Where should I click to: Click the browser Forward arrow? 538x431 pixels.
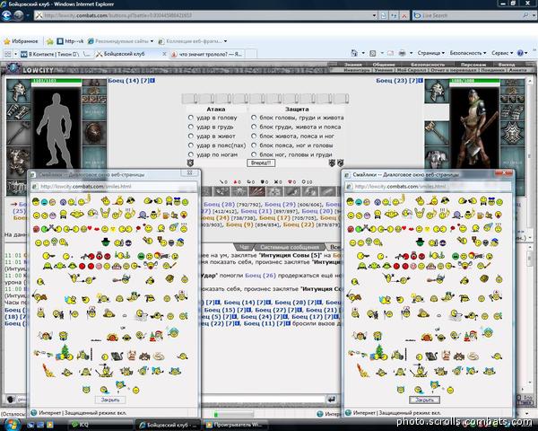(x=19, y=15)
